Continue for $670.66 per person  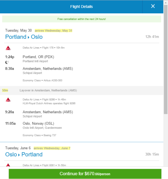(x=85, y=174)
